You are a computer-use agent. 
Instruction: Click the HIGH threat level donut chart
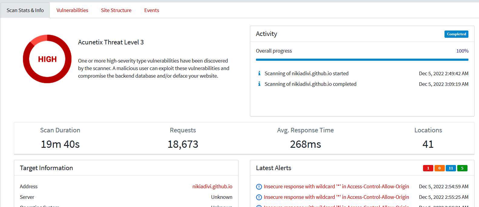click(x=47, y=59)
